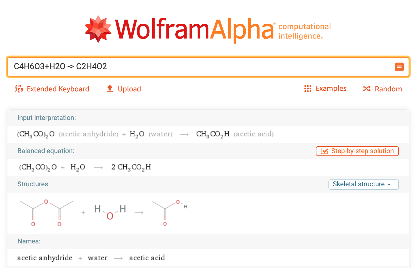This screenshot has width=416, height=268.
Task: Click the Random shuffle arrows icon
Action: [x=367, y=89]
